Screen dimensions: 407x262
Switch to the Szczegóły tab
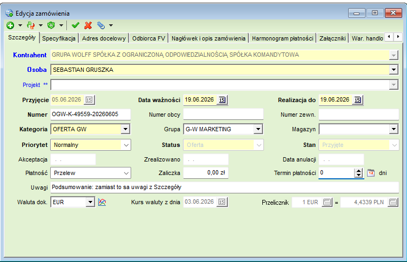point(22,38)
